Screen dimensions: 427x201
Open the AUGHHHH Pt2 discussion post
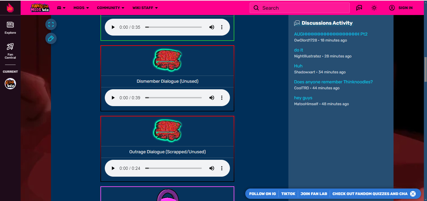(x=331, y=34)
